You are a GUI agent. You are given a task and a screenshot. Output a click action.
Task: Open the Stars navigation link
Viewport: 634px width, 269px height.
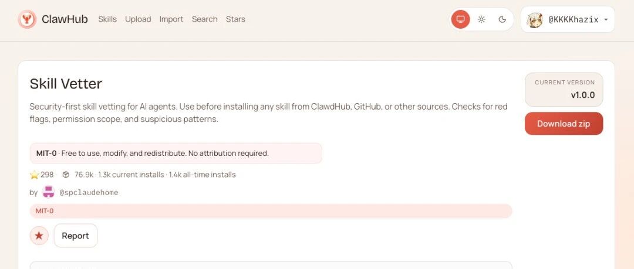pyautogui.click(x=235, y=19)
